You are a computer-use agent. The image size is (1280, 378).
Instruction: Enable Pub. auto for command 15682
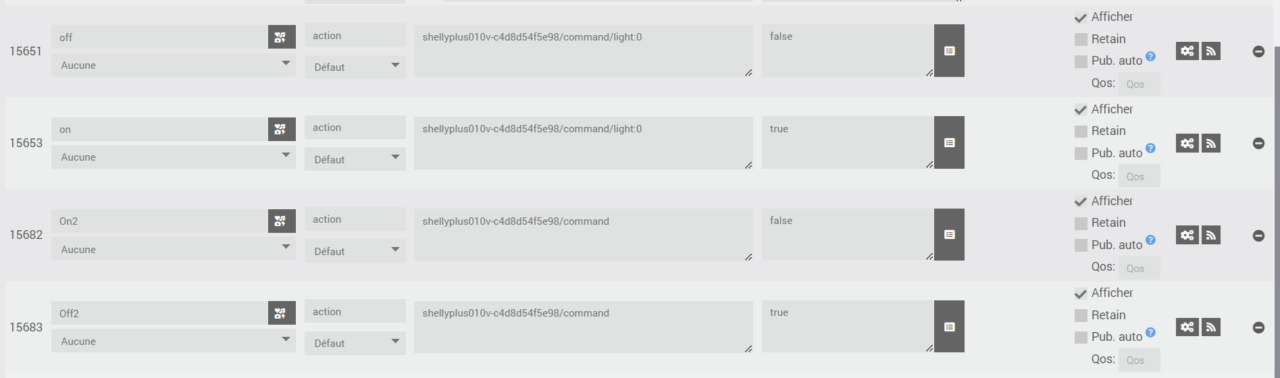coord(1081,245)
